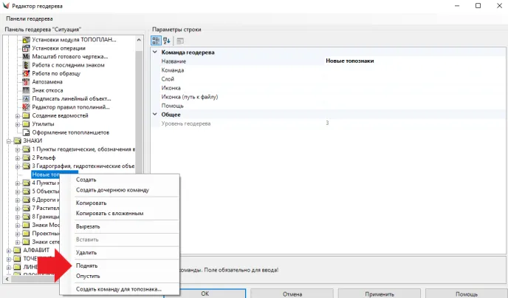Select 'Создать дочернюю команду' menu entry
This screenshot has width=508, height=298.
pyautogui.click(x=112, y=190)
